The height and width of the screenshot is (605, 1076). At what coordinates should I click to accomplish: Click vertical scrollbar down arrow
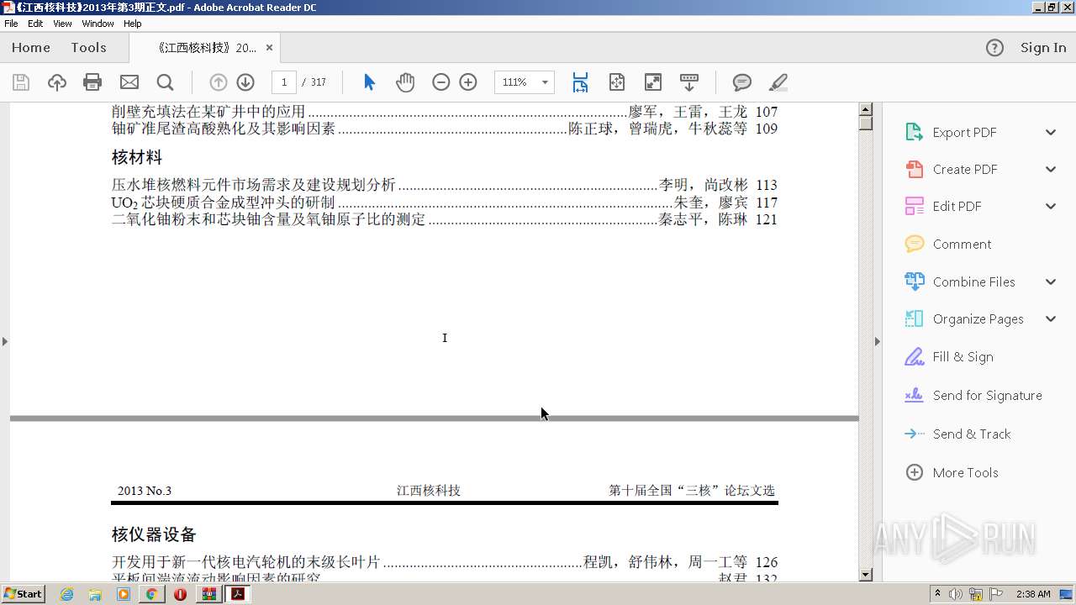[x=866, y=575]
